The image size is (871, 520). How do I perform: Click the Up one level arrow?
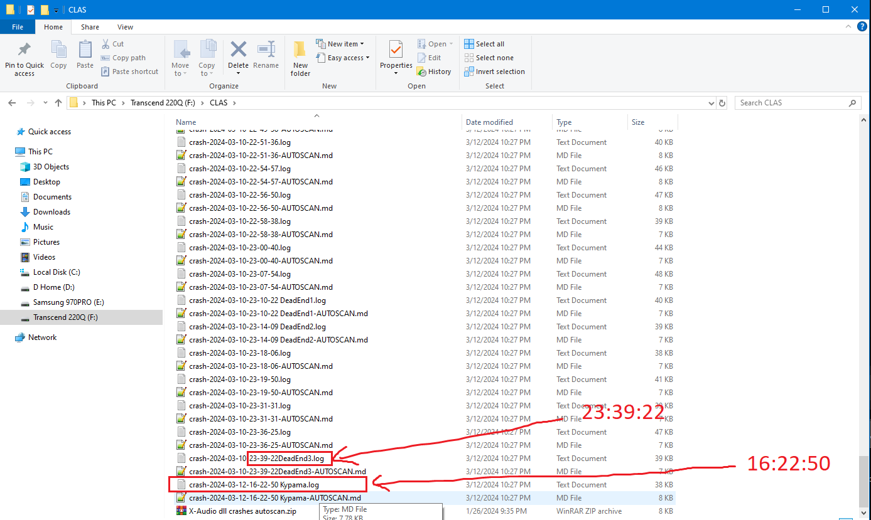tap(58, 103)
